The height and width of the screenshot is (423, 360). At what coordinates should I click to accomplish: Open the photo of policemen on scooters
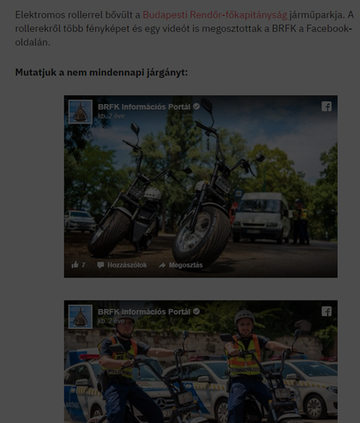pos(201,361)
